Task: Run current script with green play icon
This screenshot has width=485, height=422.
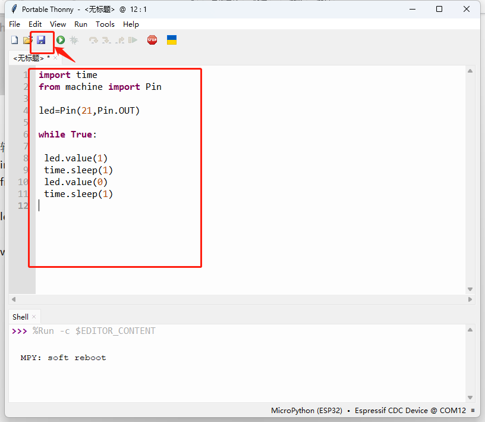Action: tap(61, 40)
